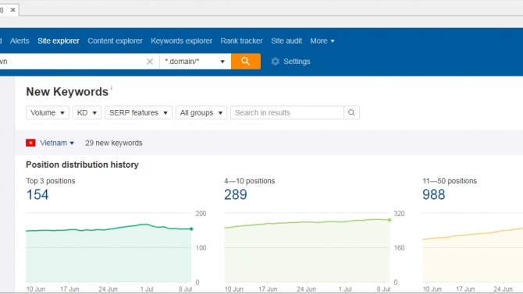Click the Vietnam flag icon
Image resolution: width=523 pixels, height=294 pixels.
30,143
